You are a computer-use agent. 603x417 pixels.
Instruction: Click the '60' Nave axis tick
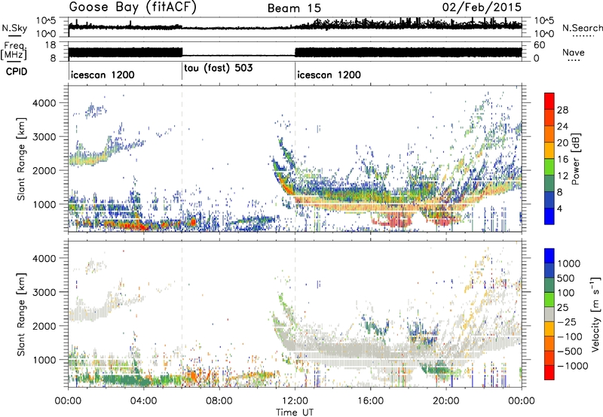(x=539, y=45)
